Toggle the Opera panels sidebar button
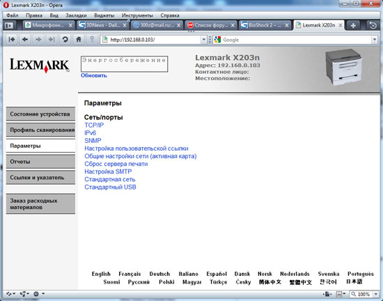This screenshot has height=301, width=383. click(x=9, y=25)
